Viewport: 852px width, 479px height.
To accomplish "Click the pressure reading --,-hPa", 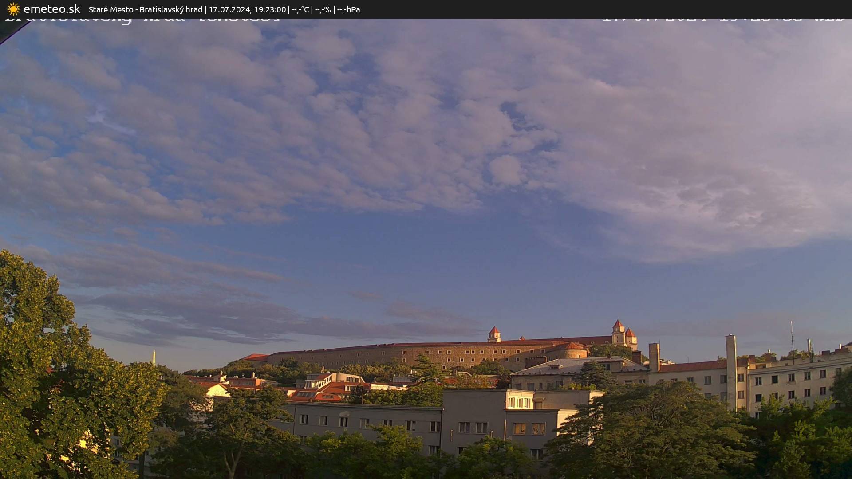I will click(348, 9).
